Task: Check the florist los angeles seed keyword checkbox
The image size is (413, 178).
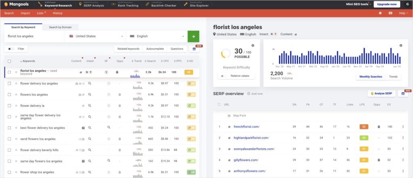Action: pos(10,72)
